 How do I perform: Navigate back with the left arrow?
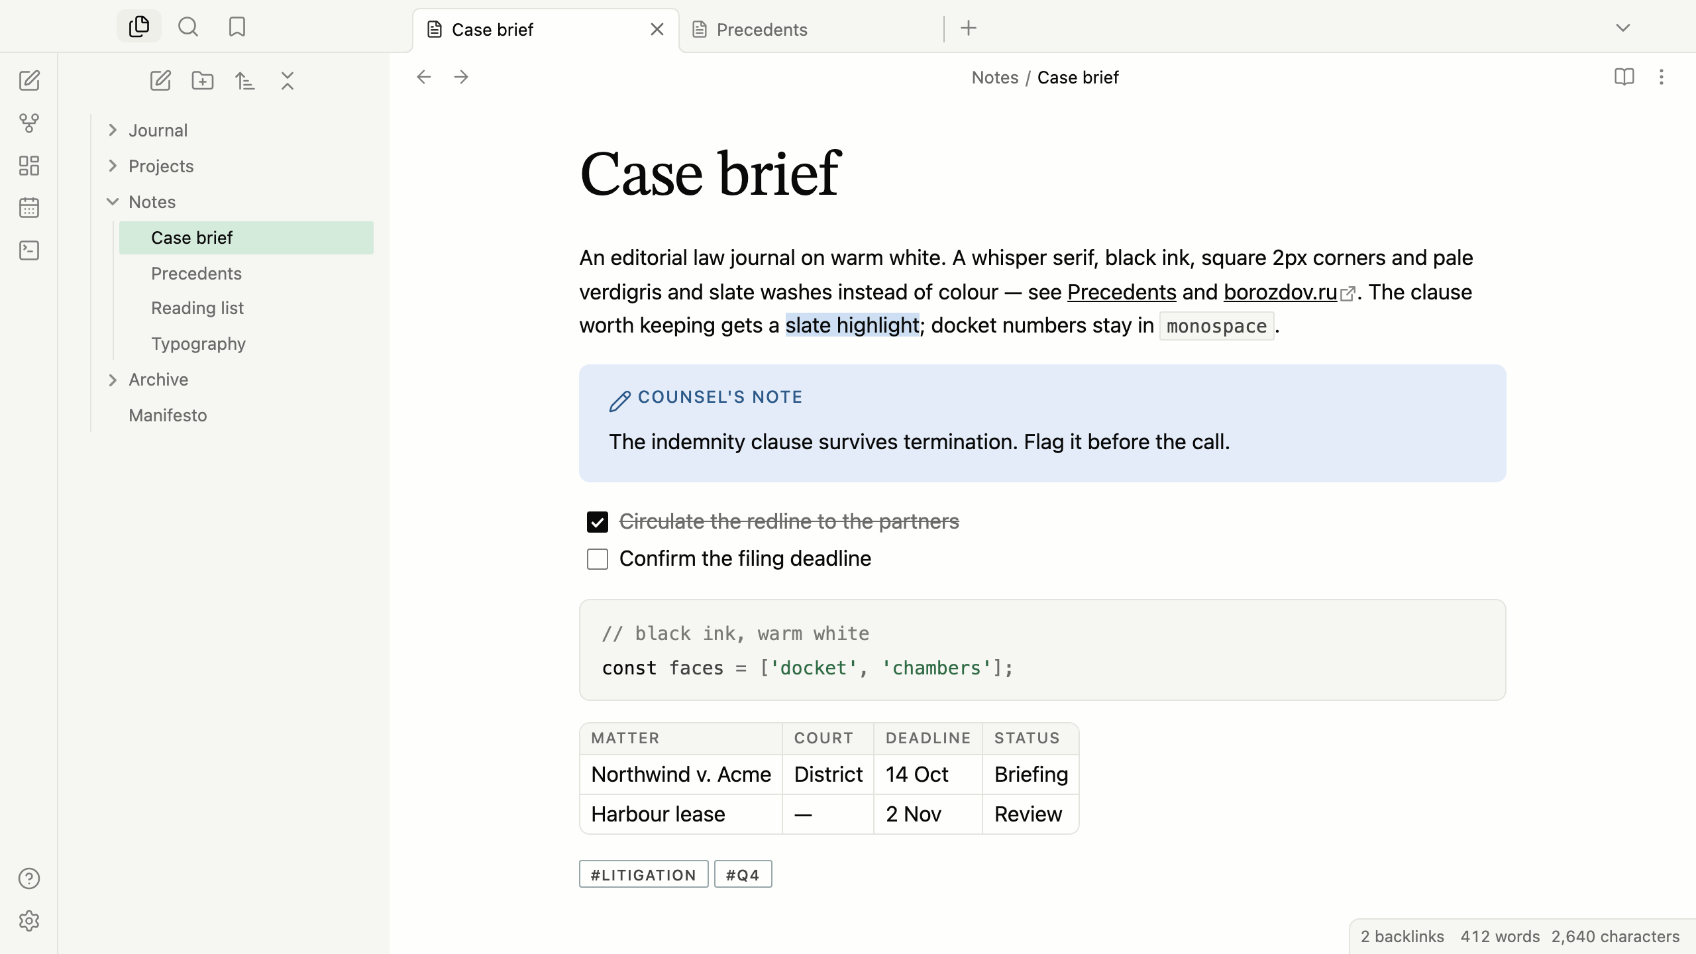[424, 77]
